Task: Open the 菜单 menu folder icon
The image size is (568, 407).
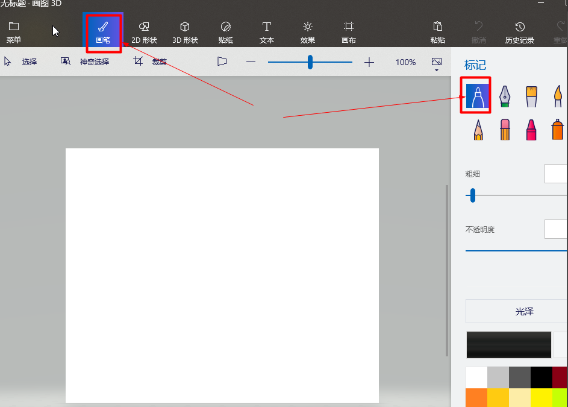Action: click(14, 27)
